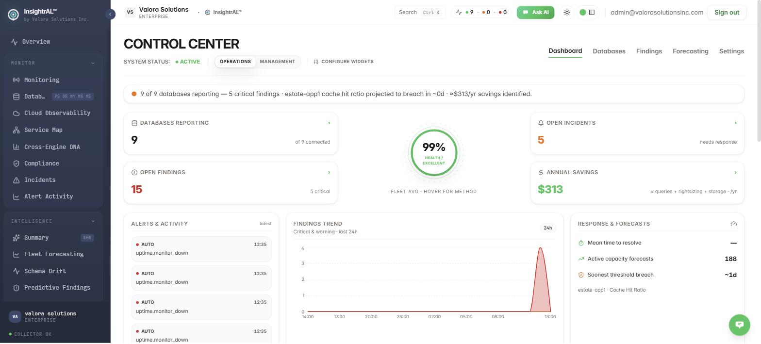The width and height of the screenshot is (761, 344).
Task: Expand the Open Incidents card arrow
Action: pos(735,123)
